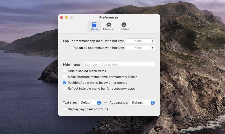Screen dimensions: 225x134
Task: Click the Hide menus label
Action: point(72,64)
